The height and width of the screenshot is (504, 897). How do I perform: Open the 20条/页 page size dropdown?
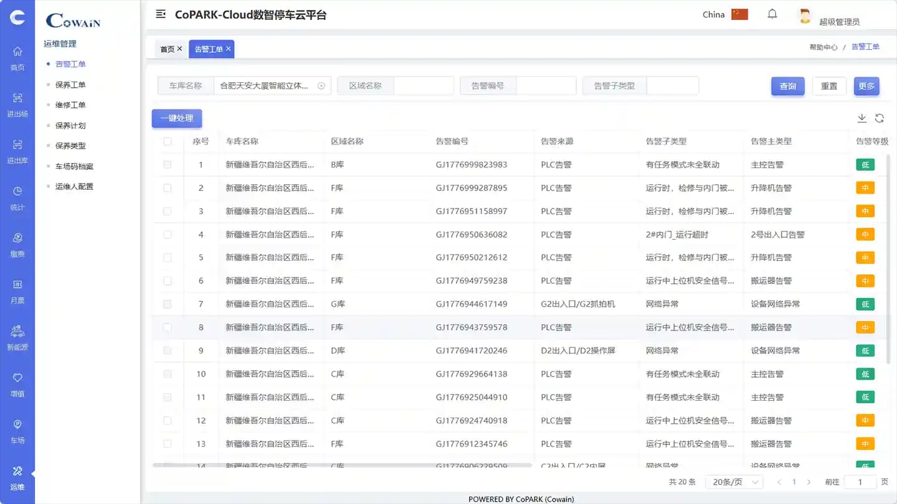pyautogui.click(x=734, y=482)
